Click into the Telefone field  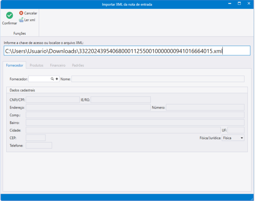39,146
